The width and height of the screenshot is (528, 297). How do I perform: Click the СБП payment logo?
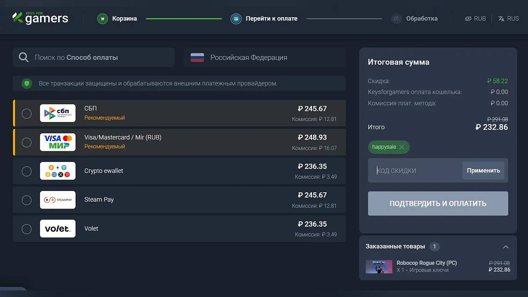click(x=58, y=114)
